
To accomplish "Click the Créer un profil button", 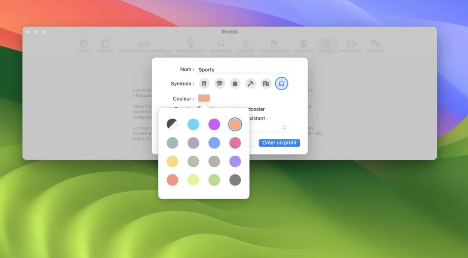I will tap(279, 143).
